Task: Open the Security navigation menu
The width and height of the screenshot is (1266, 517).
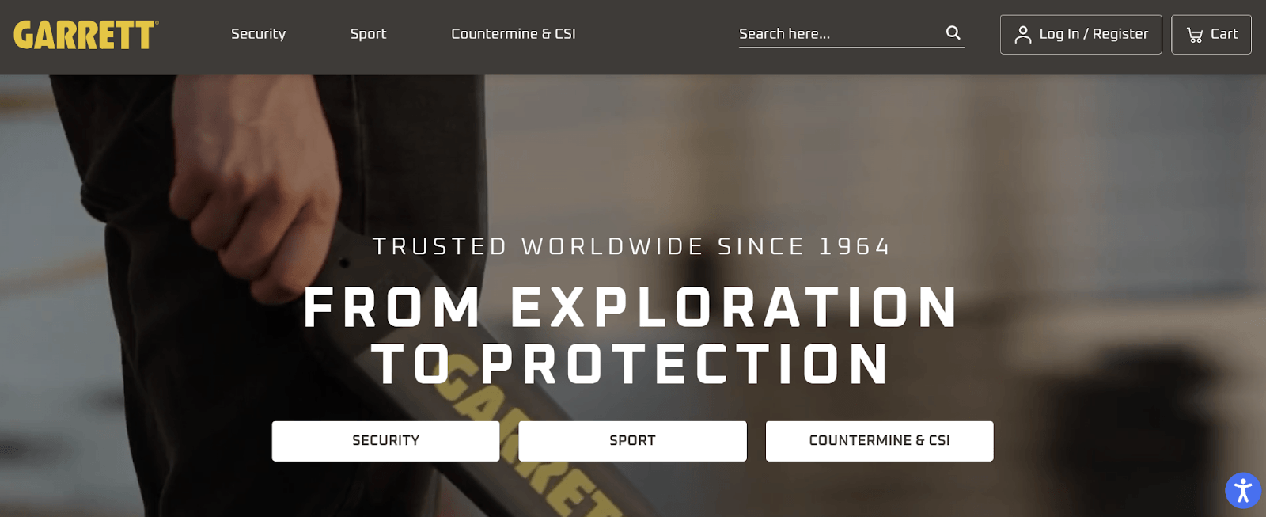Action: [x=258, y=34]
